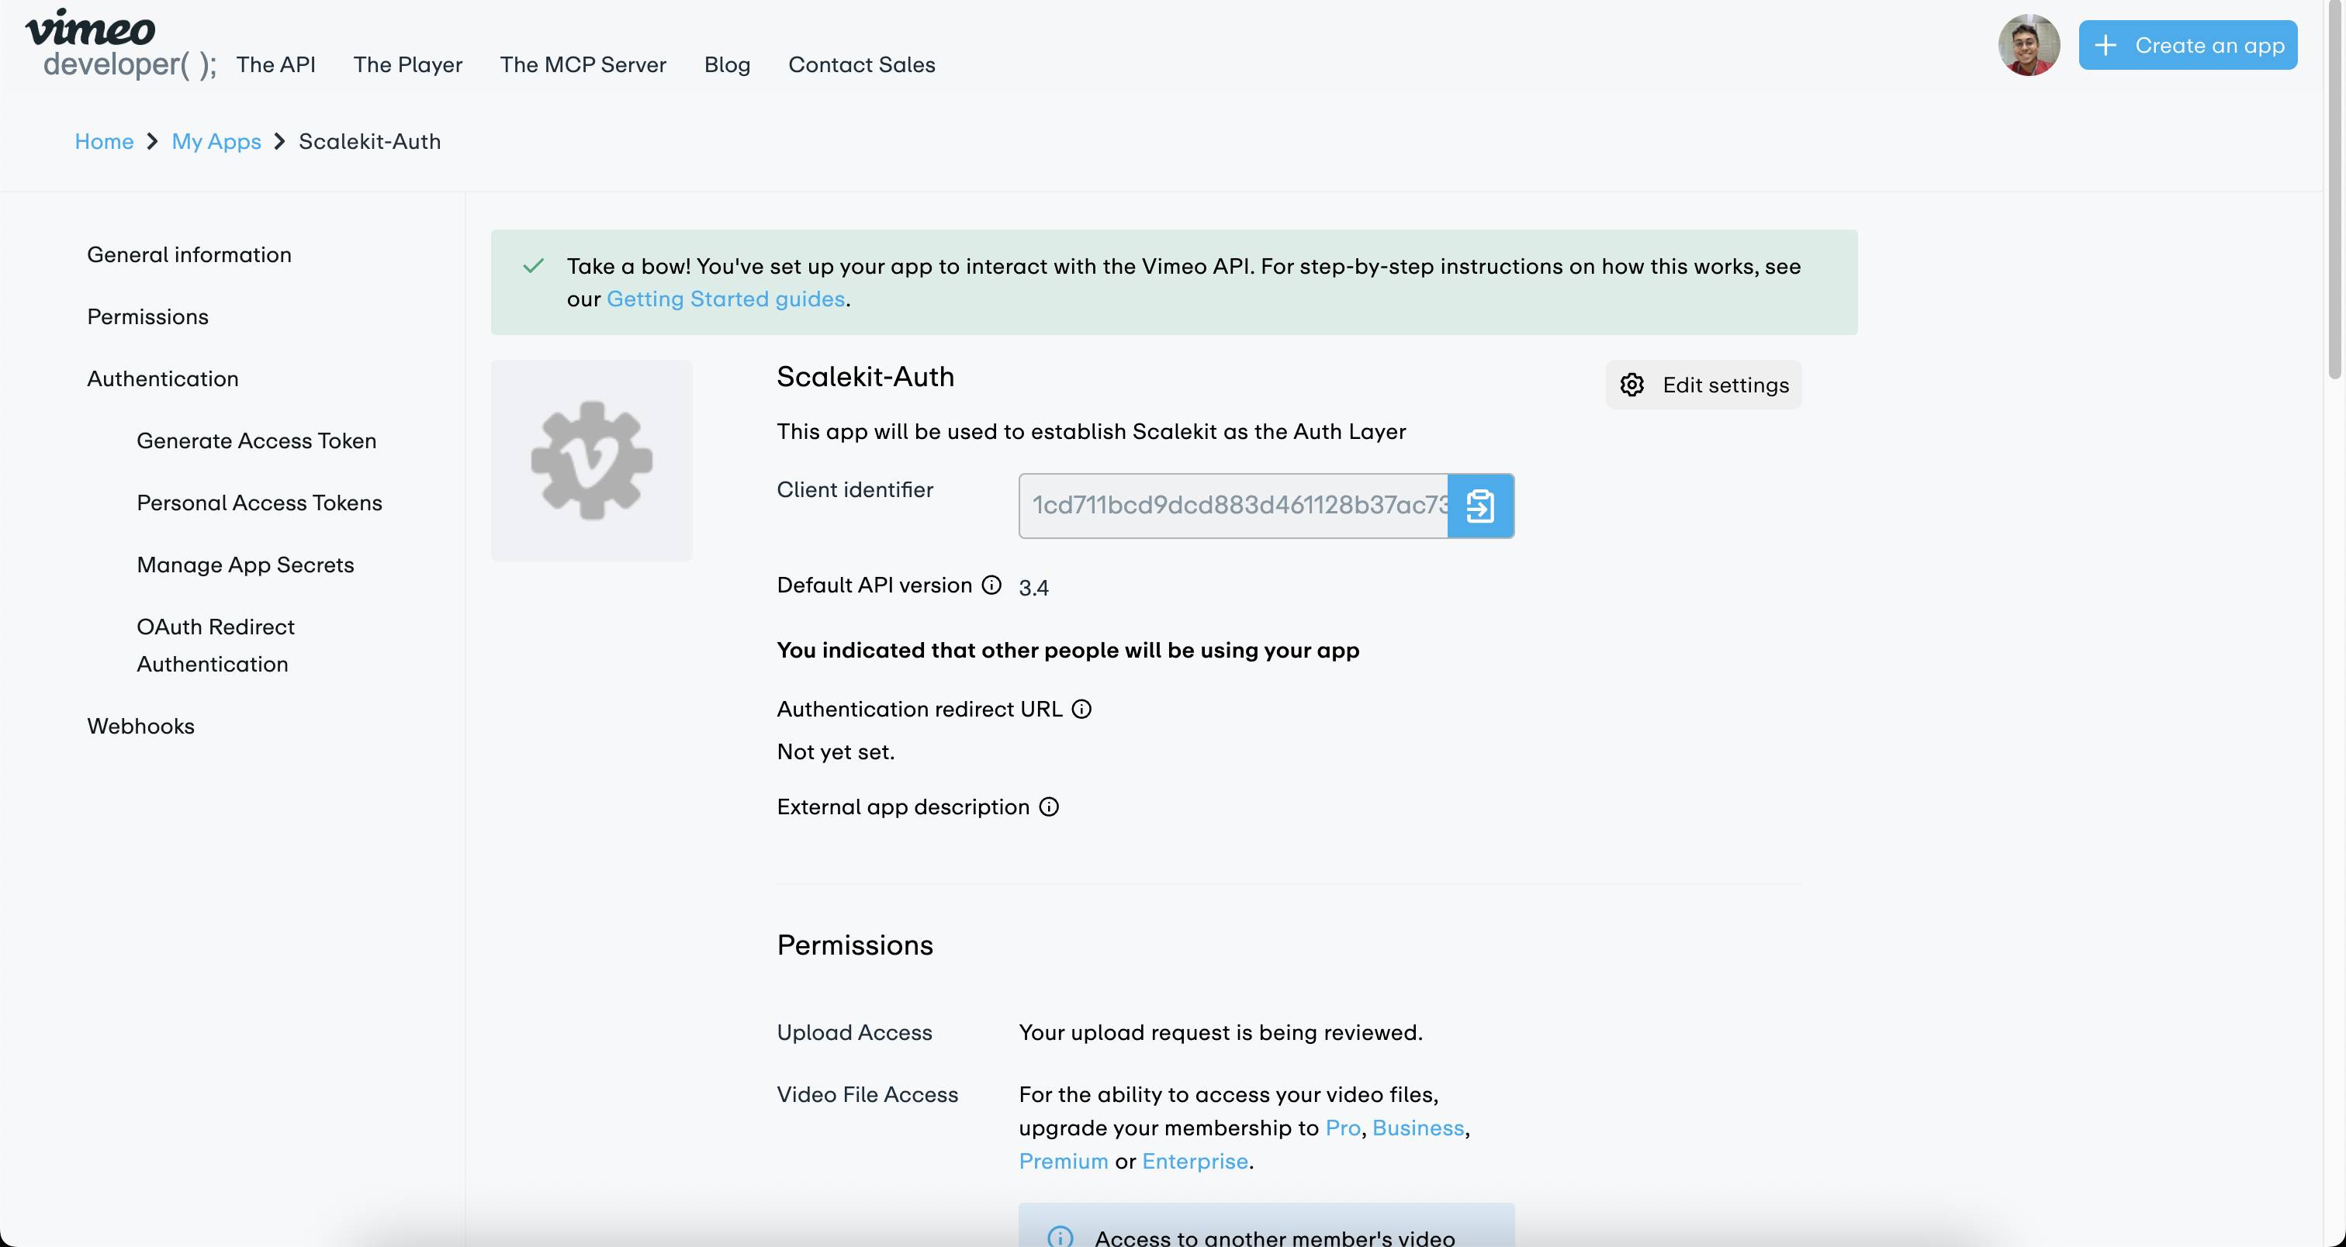Viewport: 2346px width, 1247px height.
Task: Select Webhooks in the left sidebar
Action: [140, 725]
